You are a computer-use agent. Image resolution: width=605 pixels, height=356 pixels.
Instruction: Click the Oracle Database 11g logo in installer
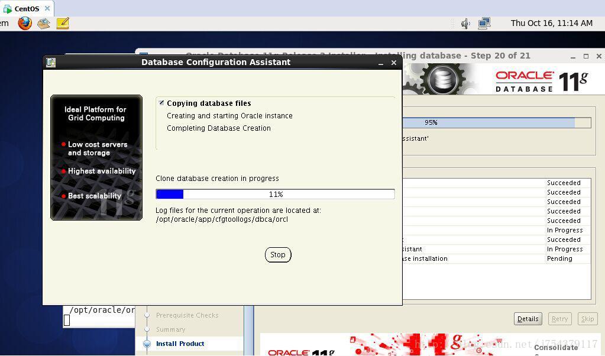(x=541, y=81)
